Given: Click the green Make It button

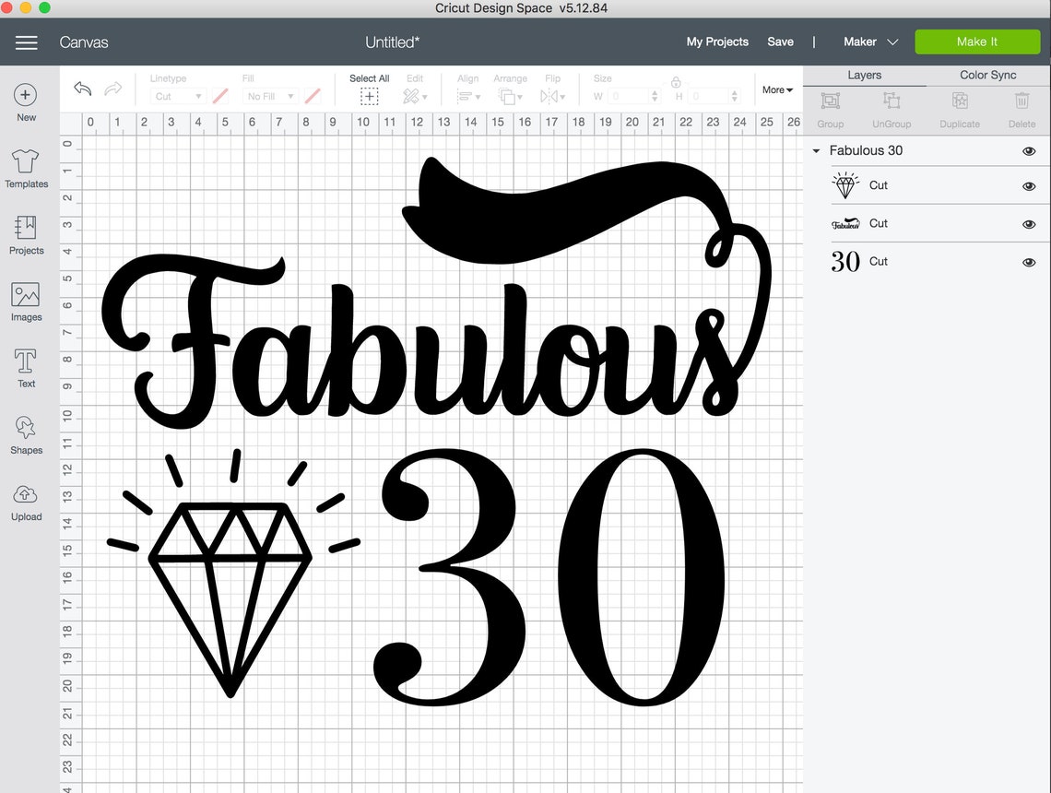Looking at the screenshot, I should coord(977,41).
